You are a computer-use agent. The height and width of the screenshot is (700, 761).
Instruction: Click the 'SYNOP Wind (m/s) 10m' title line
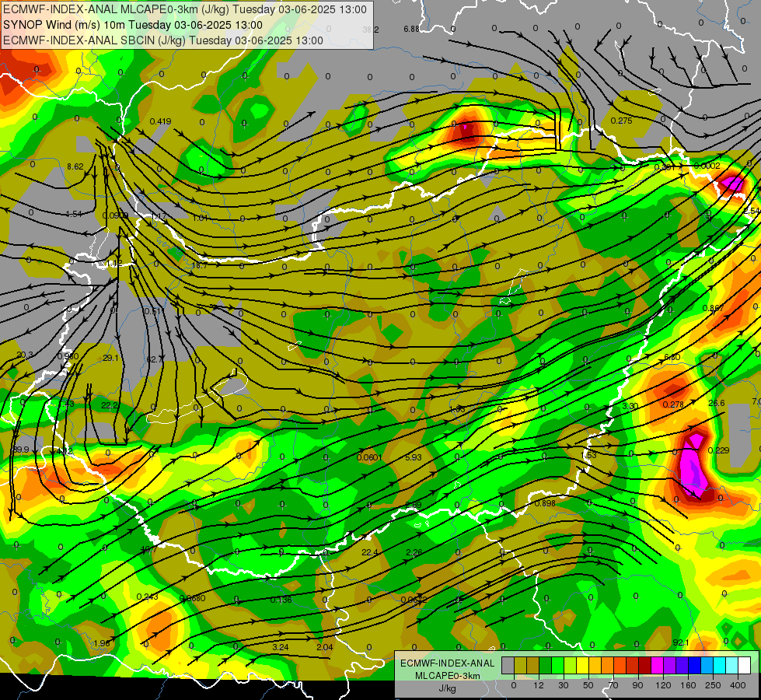click(x=132, y=25)
